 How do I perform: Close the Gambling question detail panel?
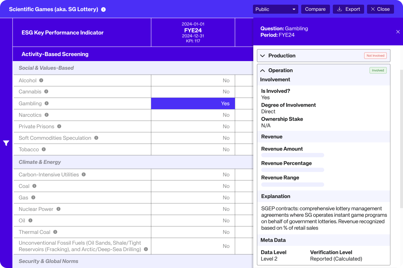coord(398,32)
